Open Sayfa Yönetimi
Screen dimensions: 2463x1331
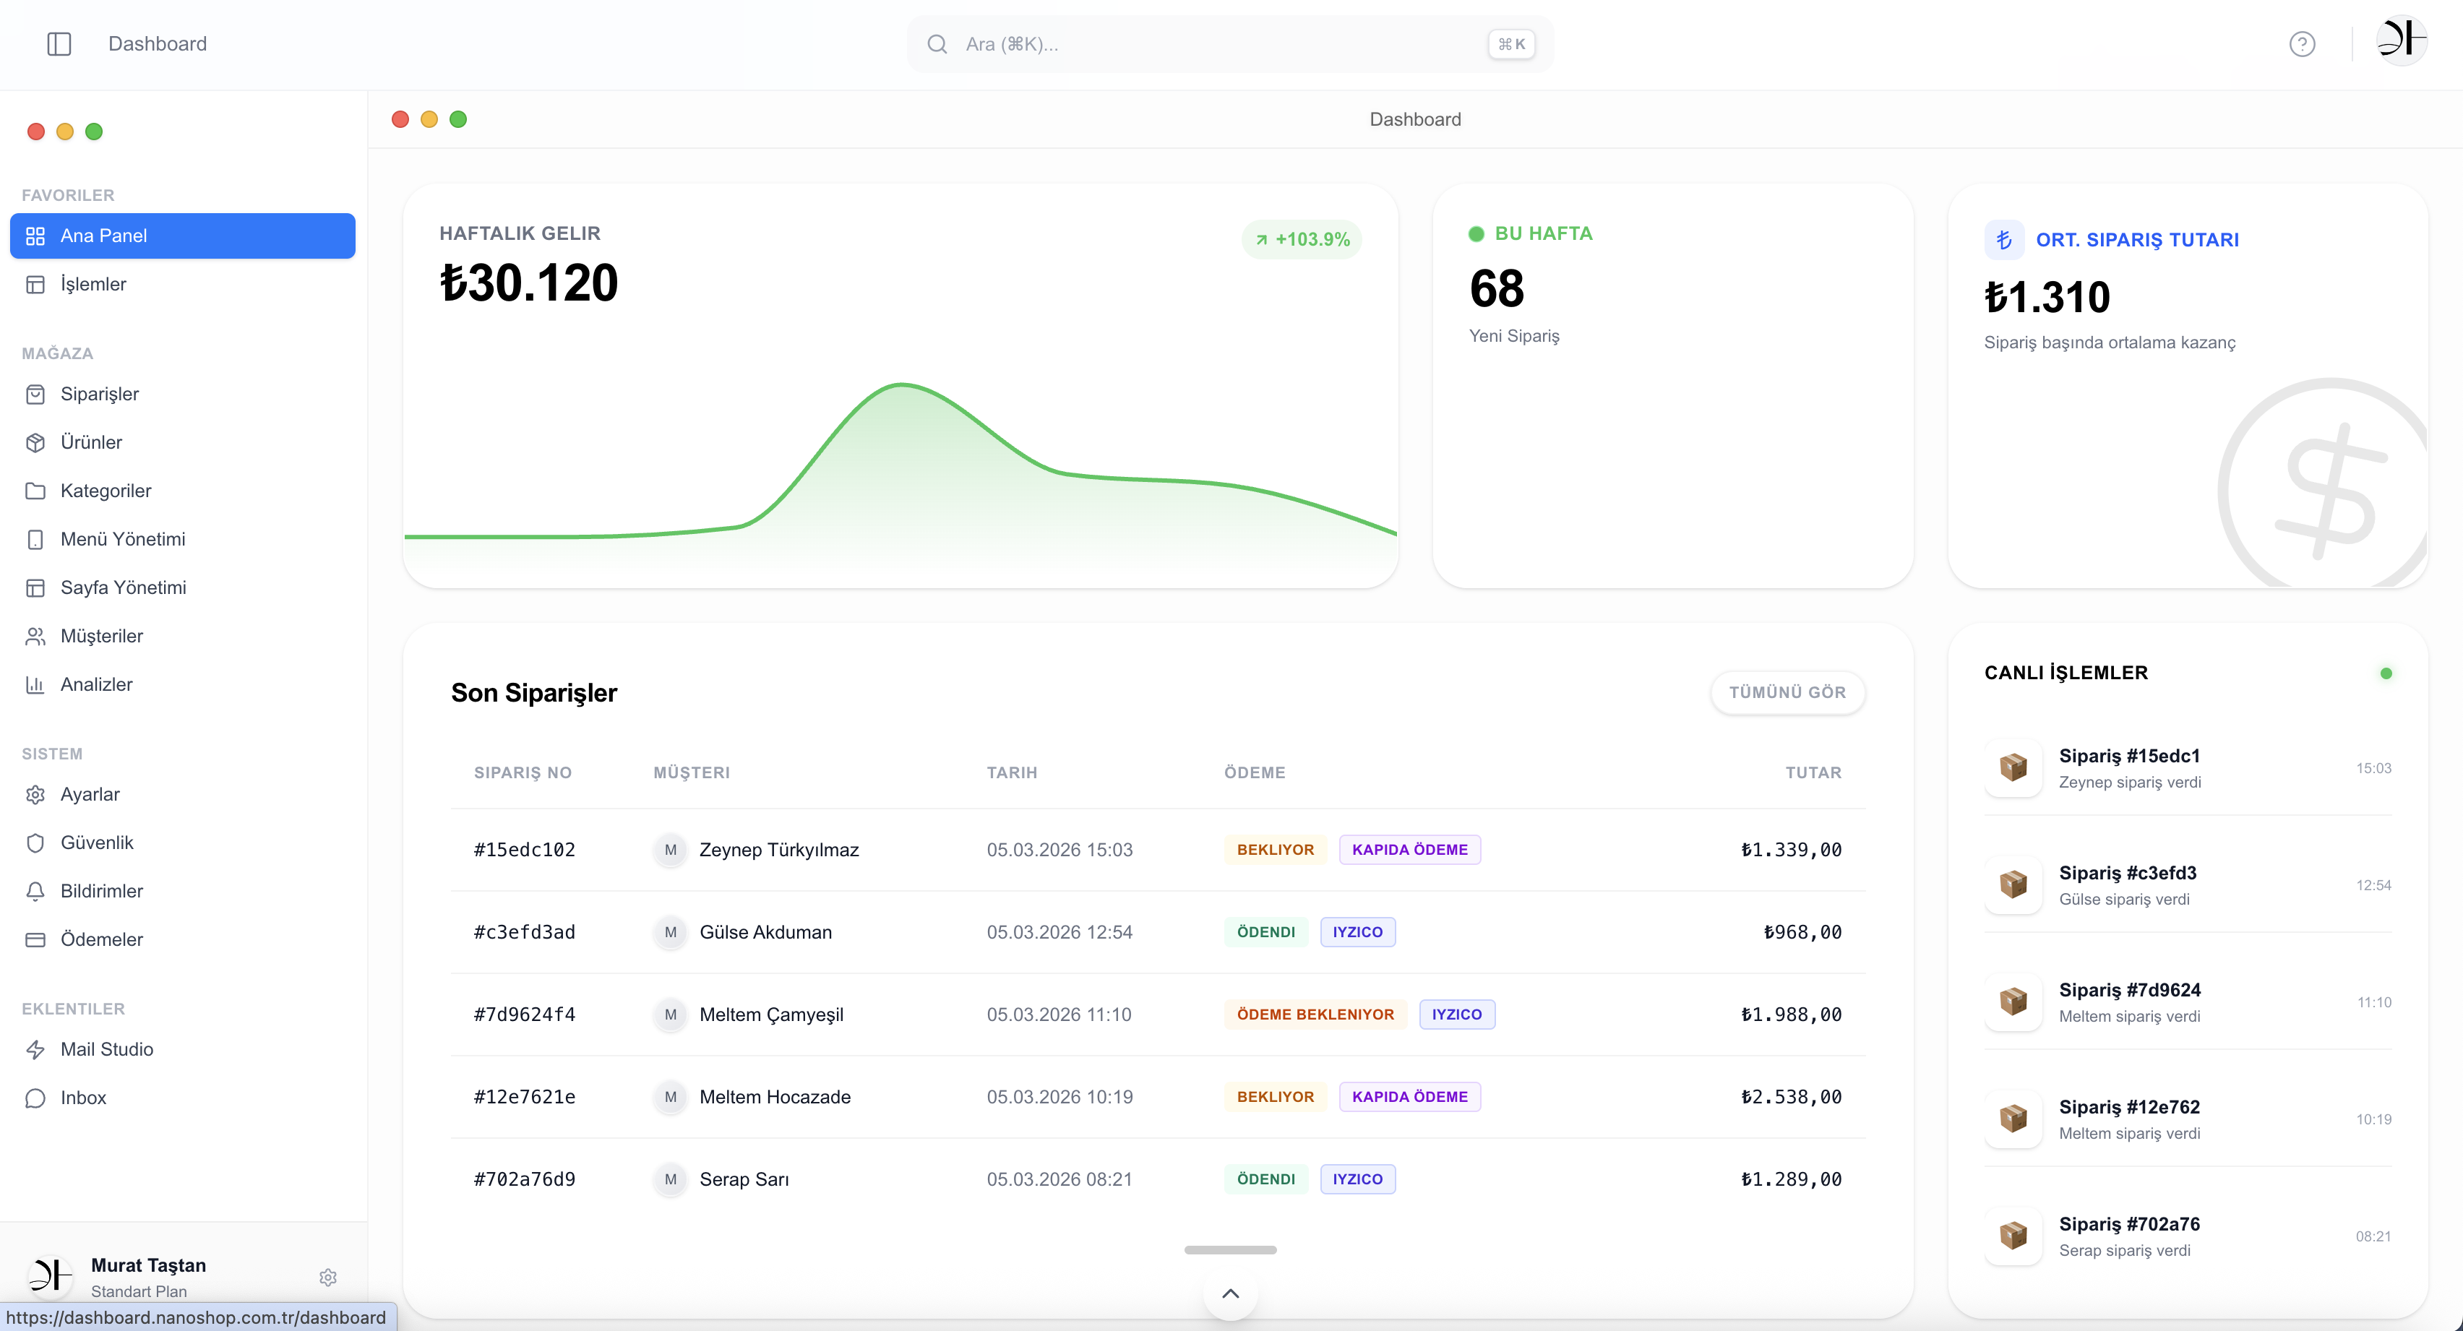[x=183, y=587]
